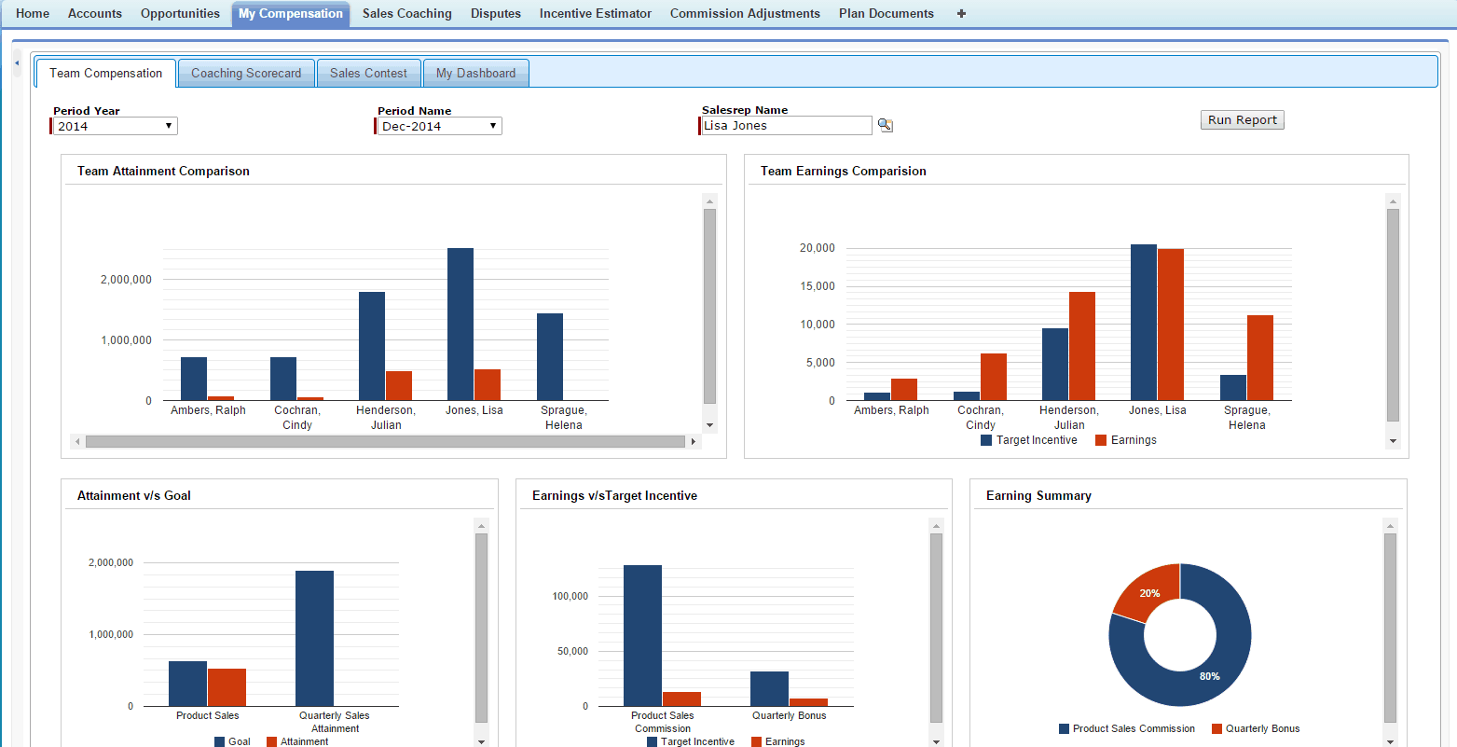Switch to the Coaching Scorecard tab
This screenshot has height=747, width=1457.
point(246,73)
